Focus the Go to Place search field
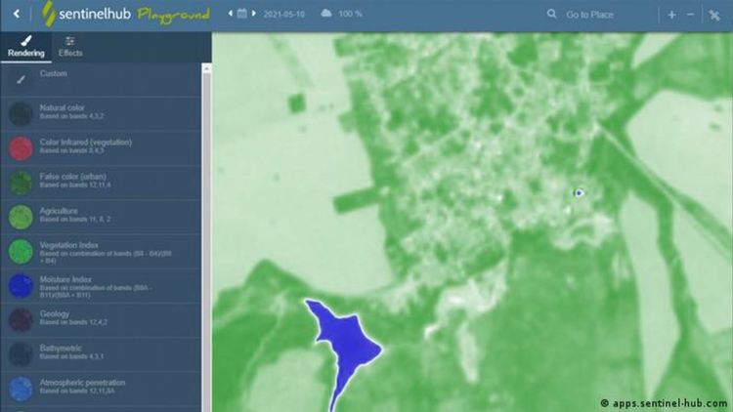This screenshot has width=733, height=412. pyautogui.click(x=589, y=15)
